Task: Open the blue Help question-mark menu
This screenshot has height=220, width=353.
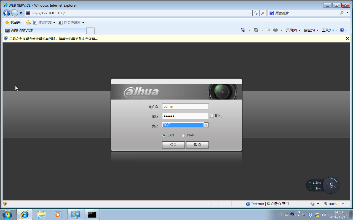Action: (x=344, y=30)
